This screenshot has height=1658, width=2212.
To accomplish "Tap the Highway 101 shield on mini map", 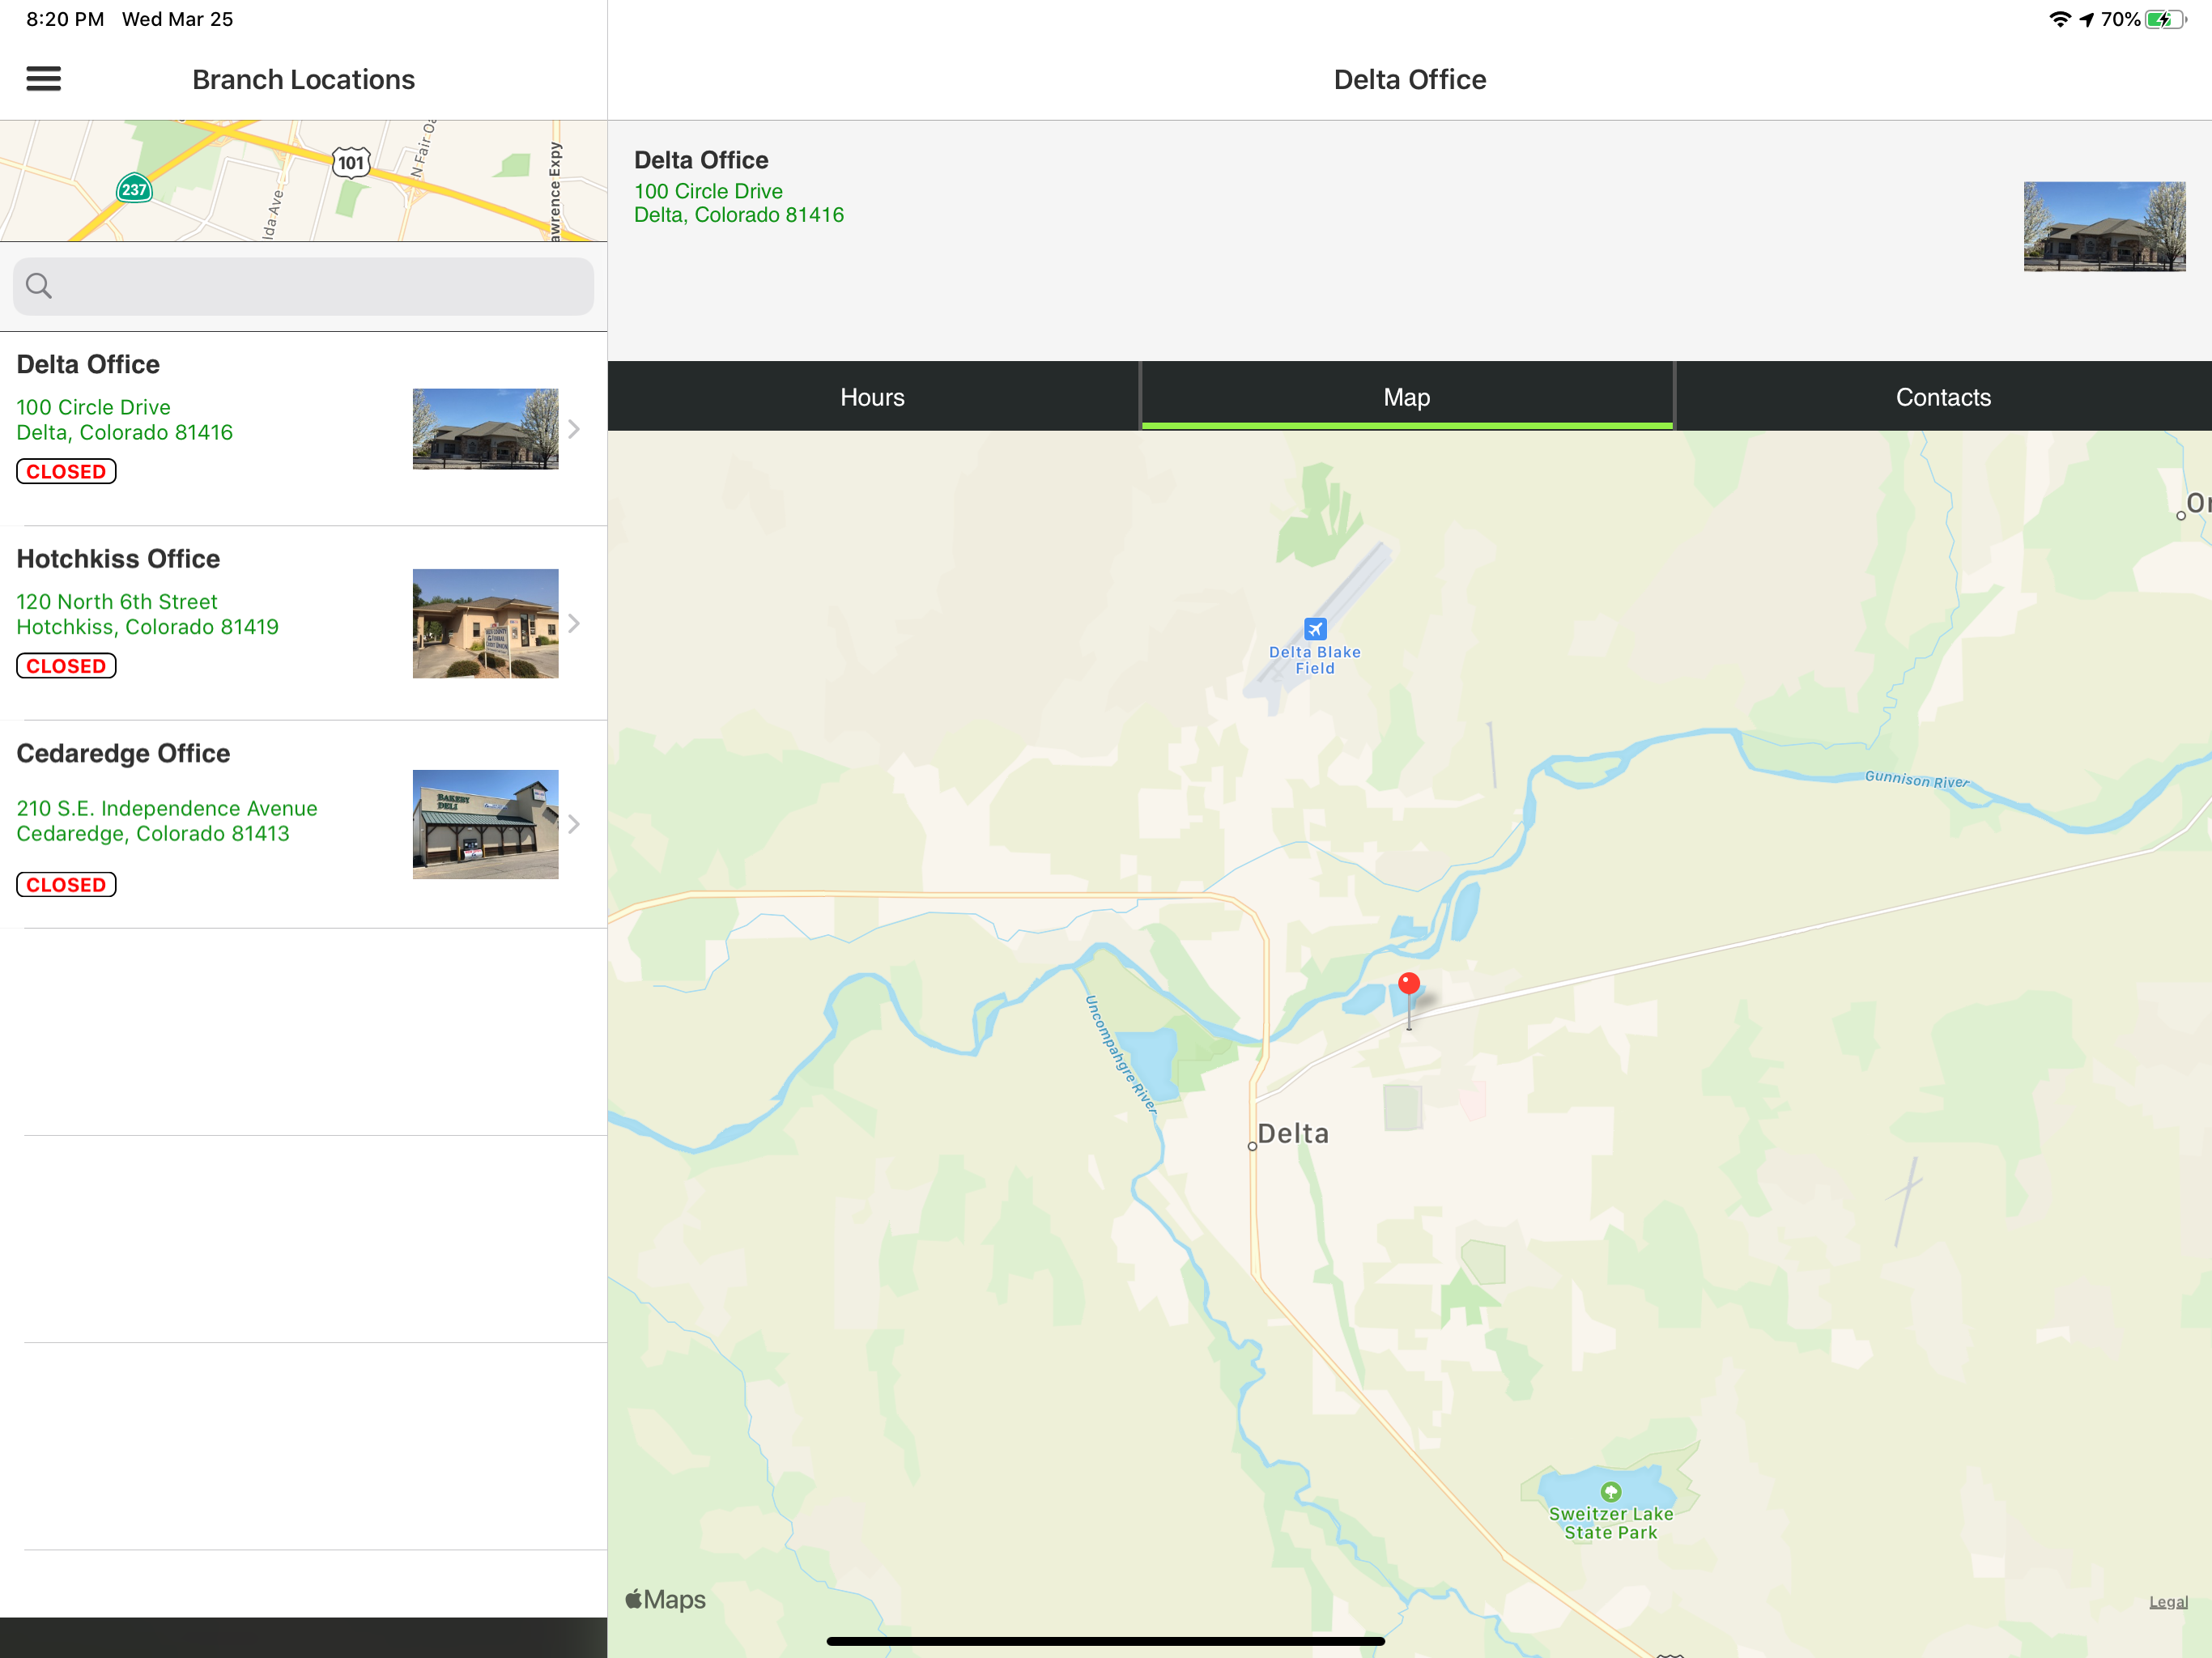I will 351,163.
